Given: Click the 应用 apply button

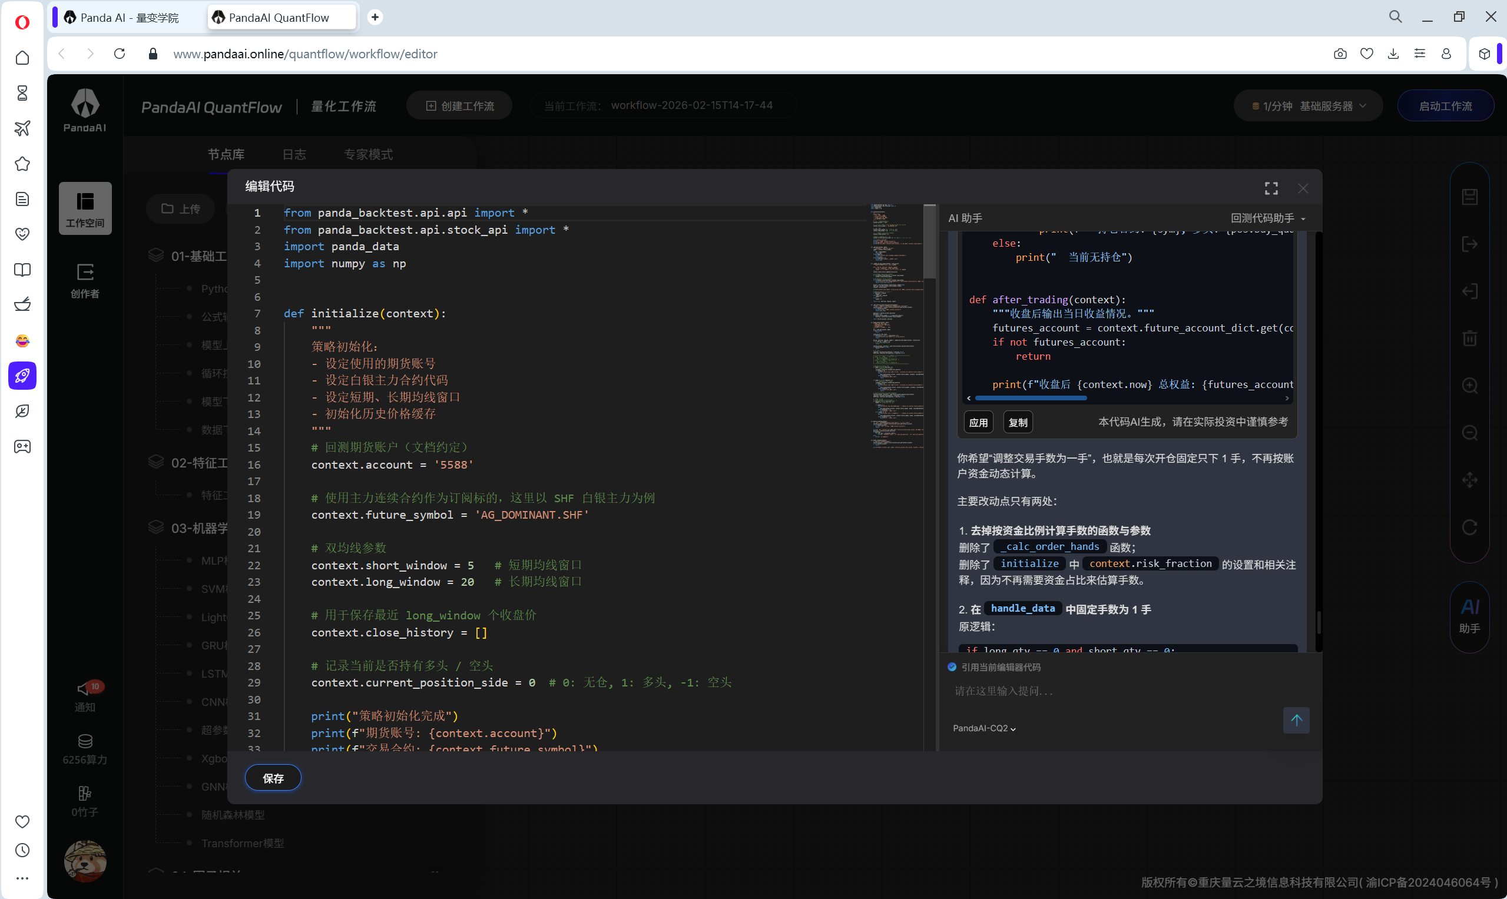Looking at the screenshot, I should point(978,422).
